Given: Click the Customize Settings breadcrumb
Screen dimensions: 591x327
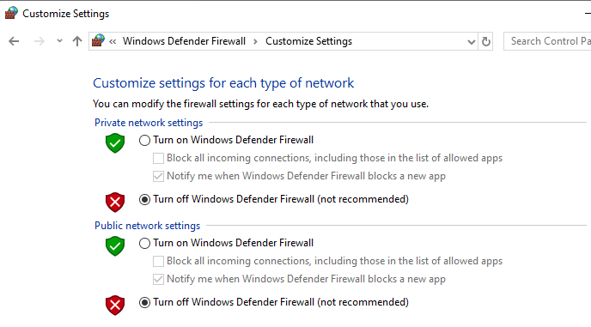Looking at the screenshot, I should pos(308,41).
